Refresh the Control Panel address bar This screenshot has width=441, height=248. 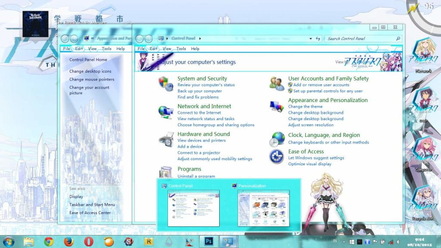(318, 39)
